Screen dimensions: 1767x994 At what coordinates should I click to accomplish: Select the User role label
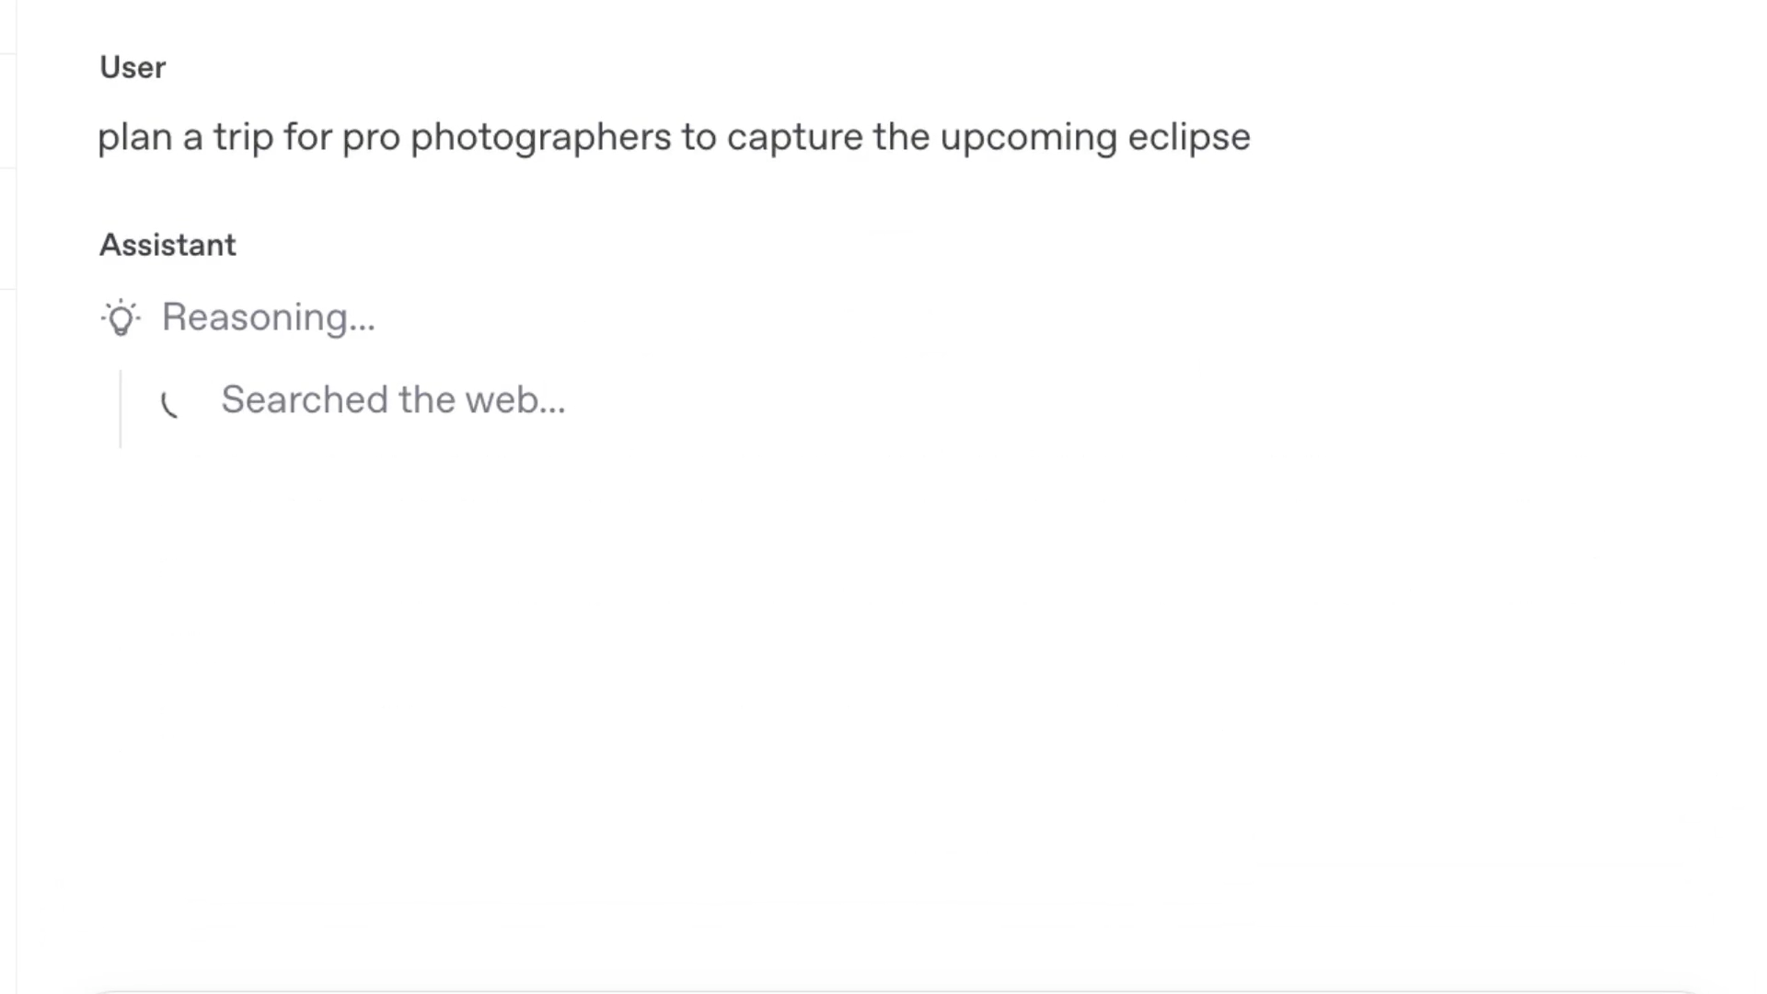pos(133,67)
